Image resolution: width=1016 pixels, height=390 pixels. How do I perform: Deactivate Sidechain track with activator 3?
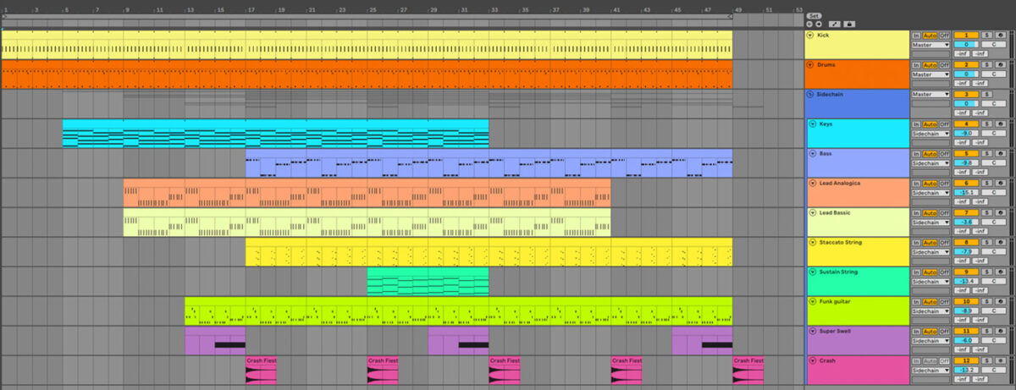pos(966,95)
